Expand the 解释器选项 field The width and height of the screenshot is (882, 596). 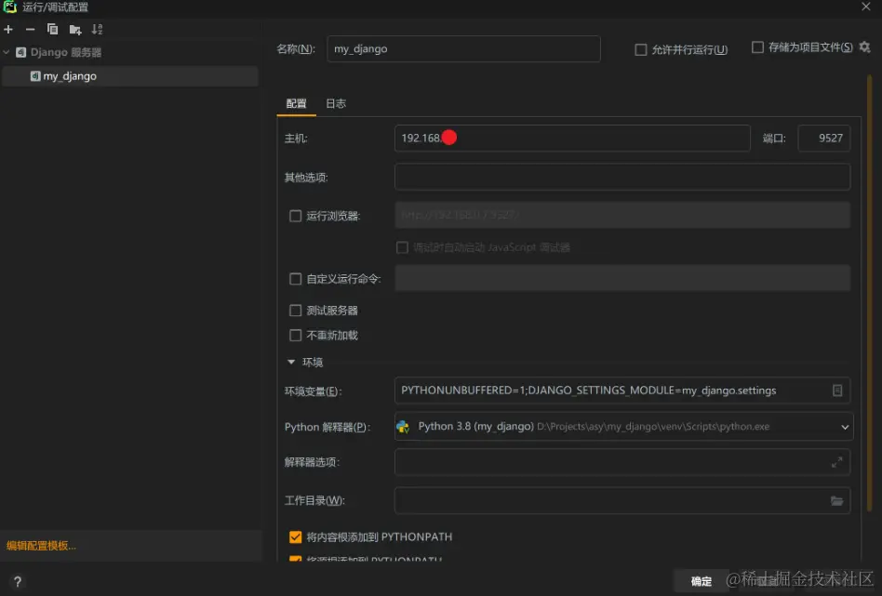point(837,462)
